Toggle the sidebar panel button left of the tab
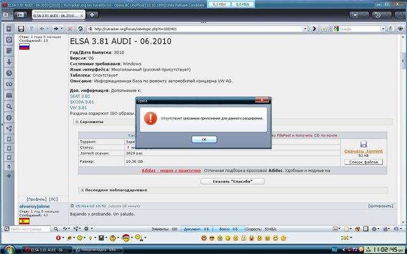 20,15
